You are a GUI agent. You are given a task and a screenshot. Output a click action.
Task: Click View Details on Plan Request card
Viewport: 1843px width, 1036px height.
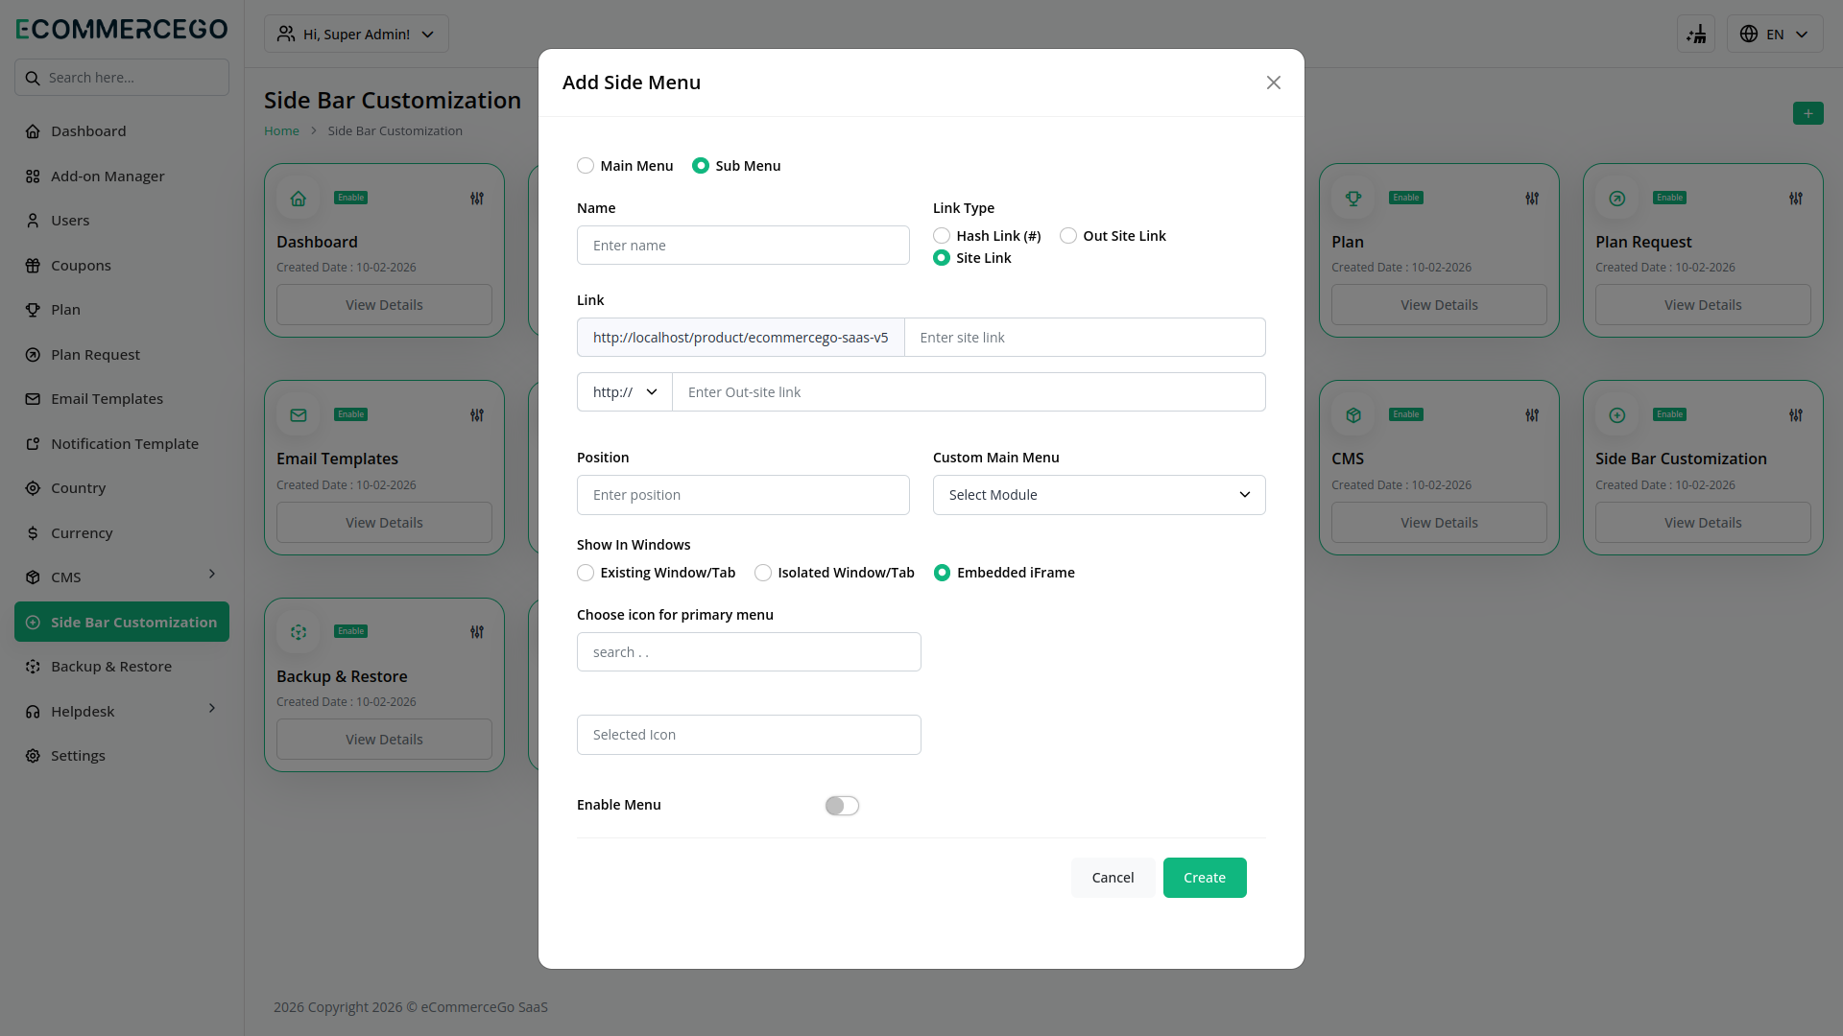(x=1703, y=305)
